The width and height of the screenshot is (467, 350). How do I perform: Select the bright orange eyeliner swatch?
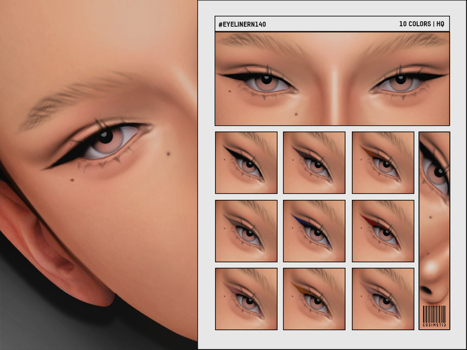[x=314, y=299]
